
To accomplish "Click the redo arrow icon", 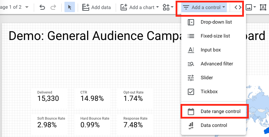I will tap(53, 7).
